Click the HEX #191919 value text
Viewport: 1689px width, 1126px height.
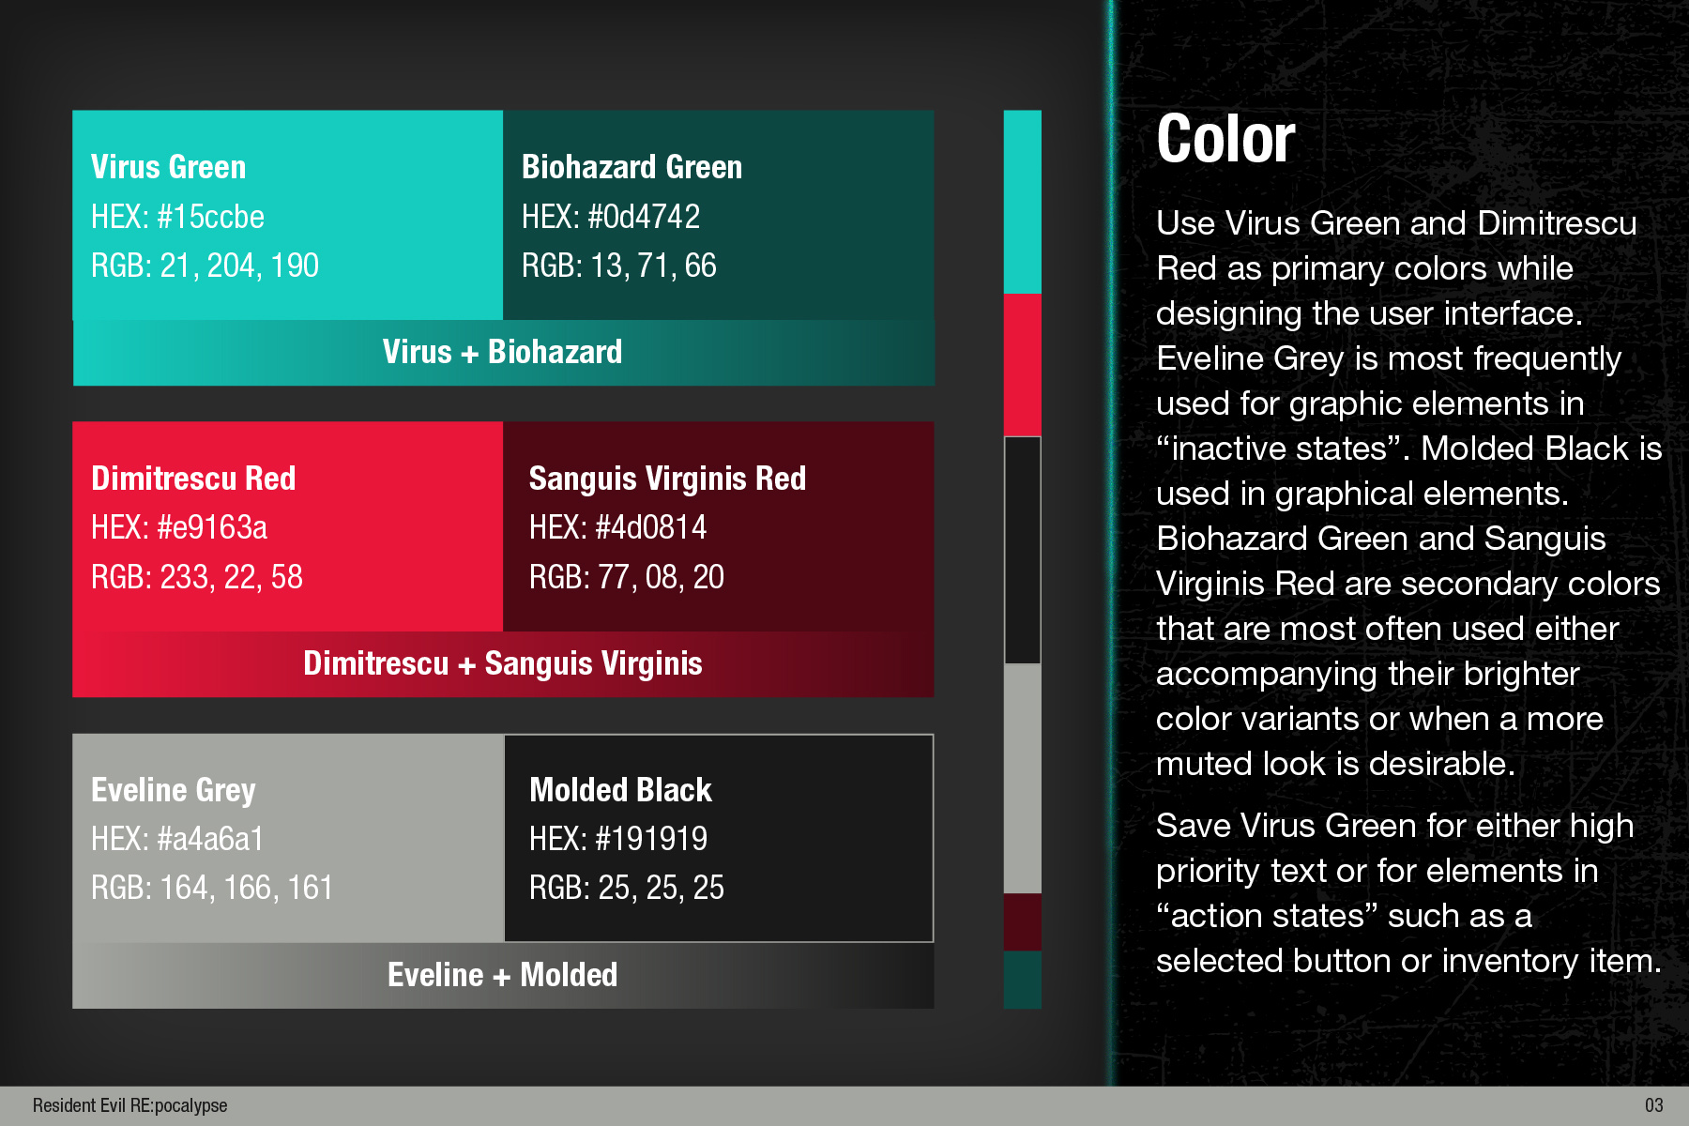click(618, 839)
